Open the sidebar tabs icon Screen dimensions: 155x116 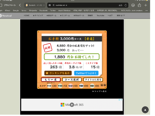[x=1, y=5]
